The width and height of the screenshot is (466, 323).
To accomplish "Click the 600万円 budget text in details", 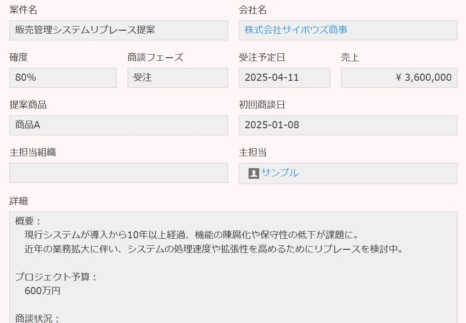I will click(42, 291).
